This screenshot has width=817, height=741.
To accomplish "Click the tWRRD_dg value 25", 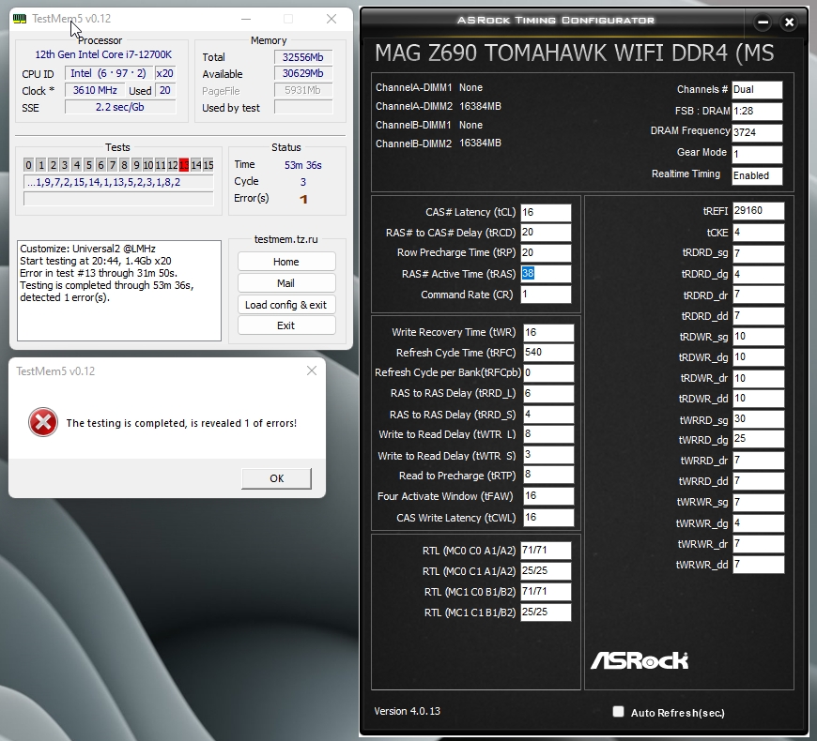I will click(x=758, y=439).
